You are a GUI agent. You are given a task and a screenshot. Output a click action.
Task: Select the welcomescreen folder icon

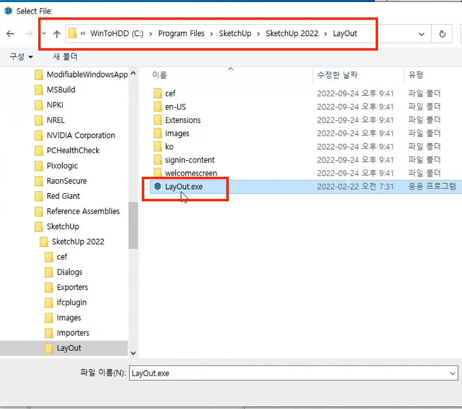pos(158,173)
